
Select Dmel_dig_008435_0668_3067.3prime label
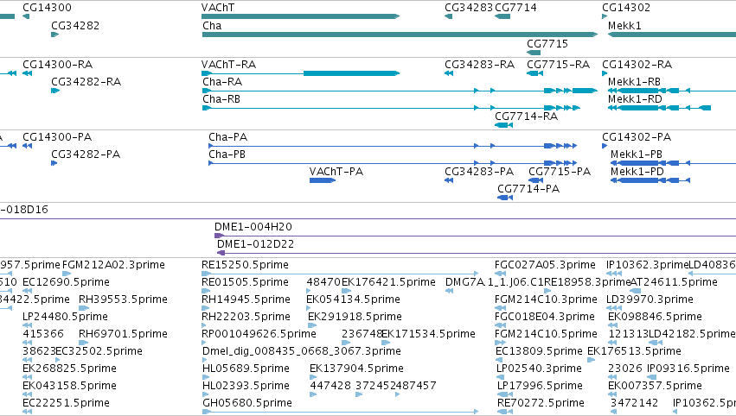click(302, 352)
